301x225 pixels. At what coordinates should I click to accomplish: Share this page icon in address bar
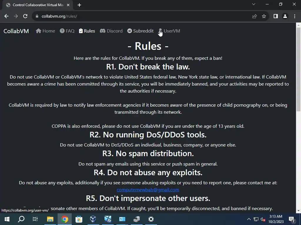[255, 16]
